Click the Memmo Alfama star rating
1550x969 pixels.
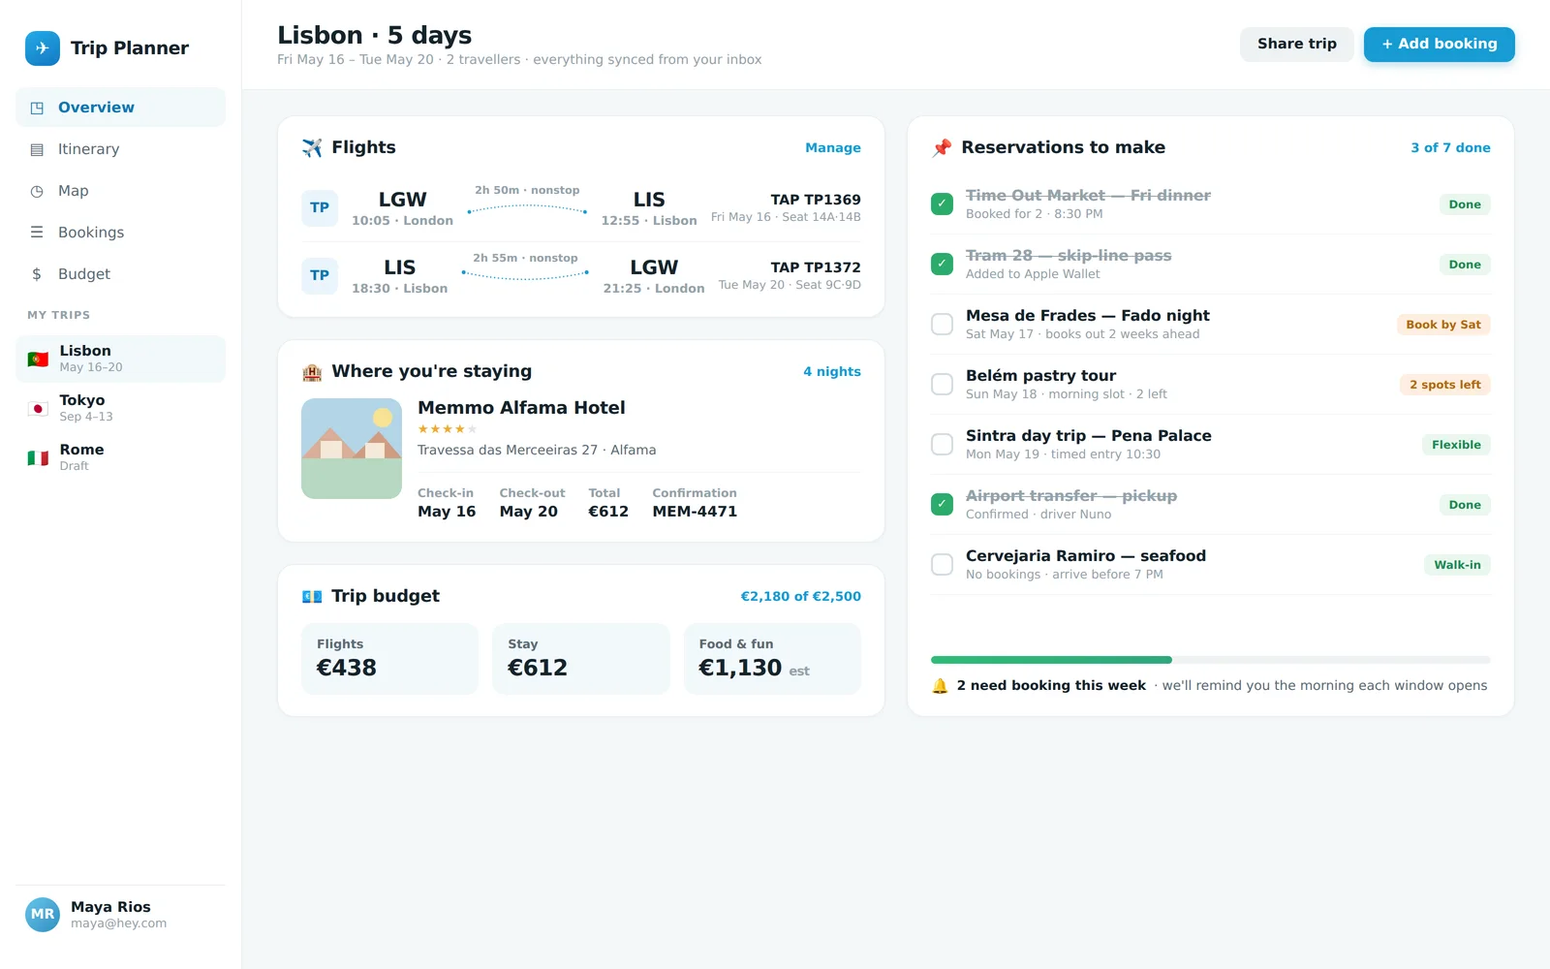[x=448, y=429]
